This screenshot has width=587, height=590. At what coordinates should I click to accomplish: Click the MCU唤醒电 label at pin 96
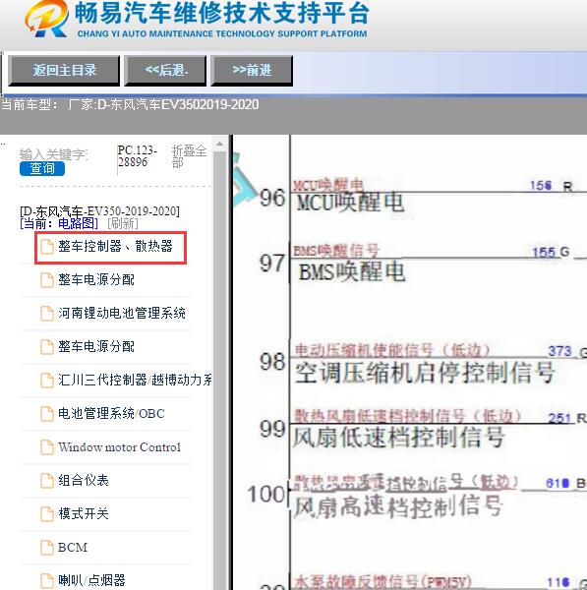(350, 203)
